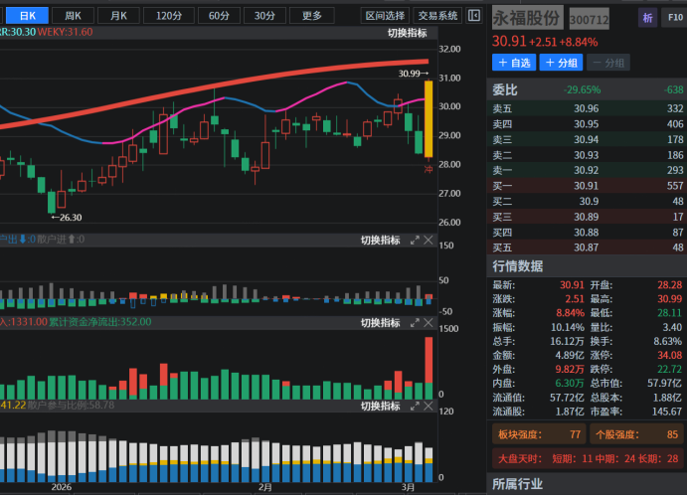Screen dimensions: 688x496
Task: Click the blue 分组 add-group button
Action: pos(561,63)
